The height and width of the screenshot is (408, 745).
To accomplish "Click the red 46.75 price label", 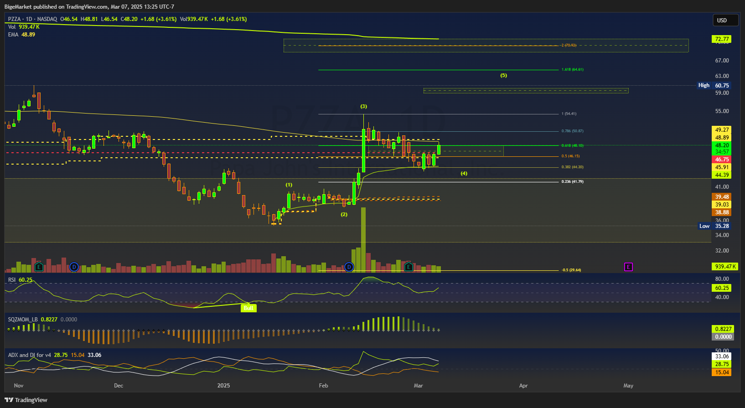I will click(722, 160).
